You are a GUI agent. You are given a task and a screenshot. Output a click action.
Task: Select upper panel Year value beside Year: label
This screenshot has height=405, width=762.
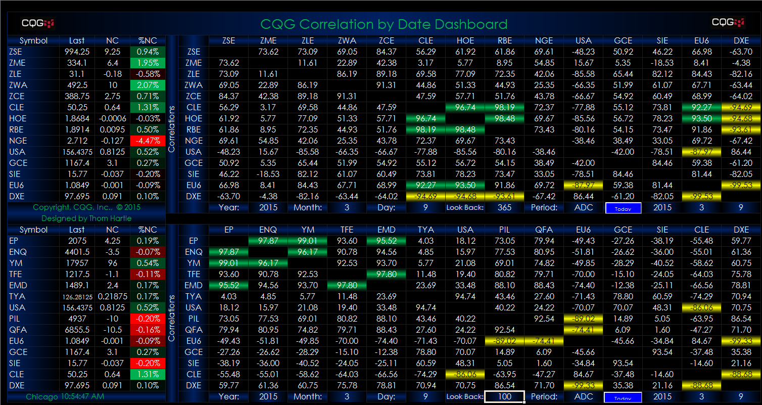(x=268, y=207)
